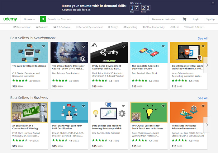Open the Development category
Screen dimensions: 218x153
point(22,27)
